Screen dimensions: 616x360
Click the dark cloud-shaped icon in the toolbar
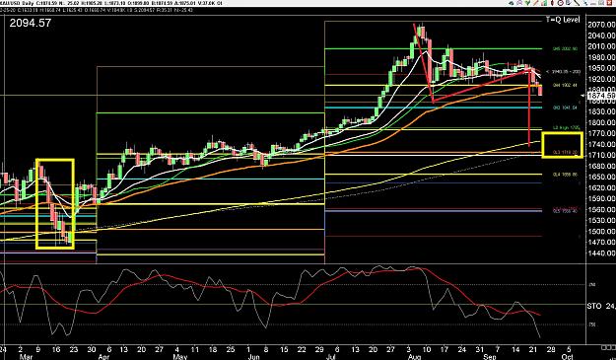[512, 3]
